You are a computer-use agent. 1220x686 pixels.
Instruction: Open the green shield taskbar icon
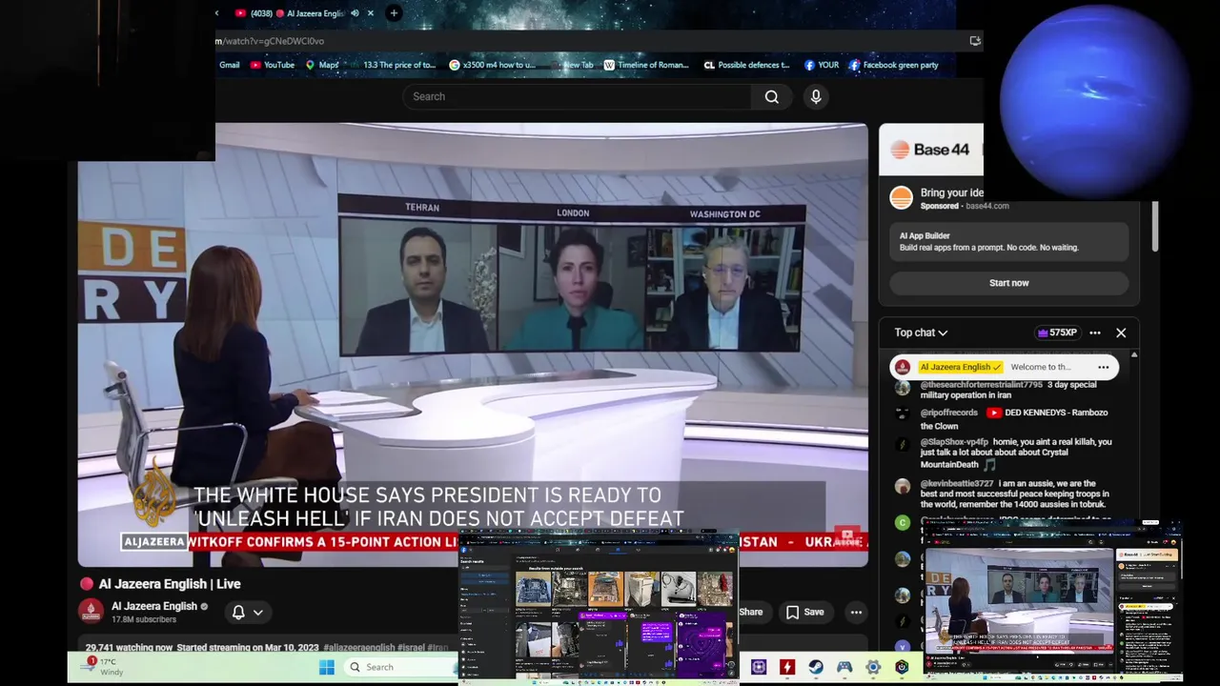coord(902,667)
